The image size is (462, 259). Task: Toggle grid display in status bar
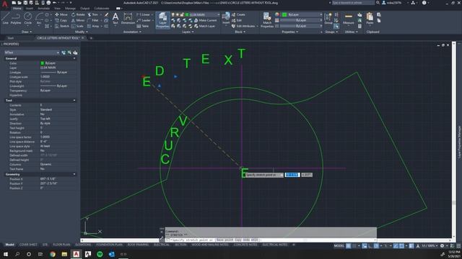coord(348,246)
